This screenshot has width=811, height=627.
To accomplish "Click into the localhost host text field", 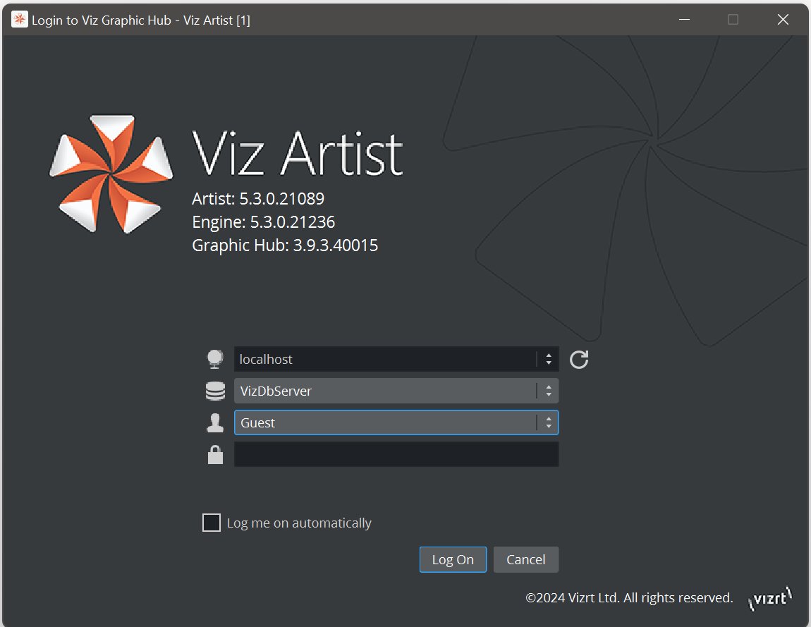I will 384,359.
